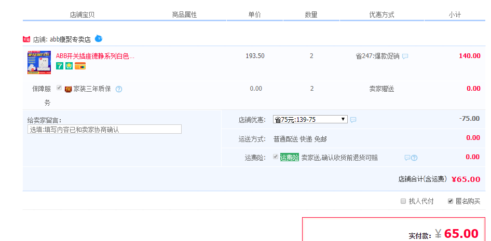
Task: Click the 数量 column header
Action: (x=311, y=15)
